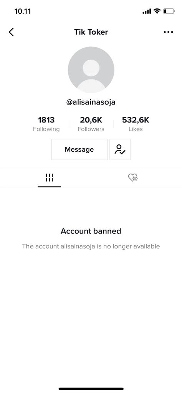Tap the cellular signal bars icon
Image resolution: width=182 pixels, height=394 pixels.
pos(147,11)
